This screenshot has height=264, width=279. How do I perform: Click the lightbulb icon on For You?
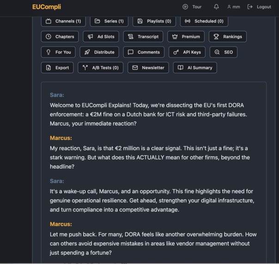pyautogui.click(x=49, y=52)
